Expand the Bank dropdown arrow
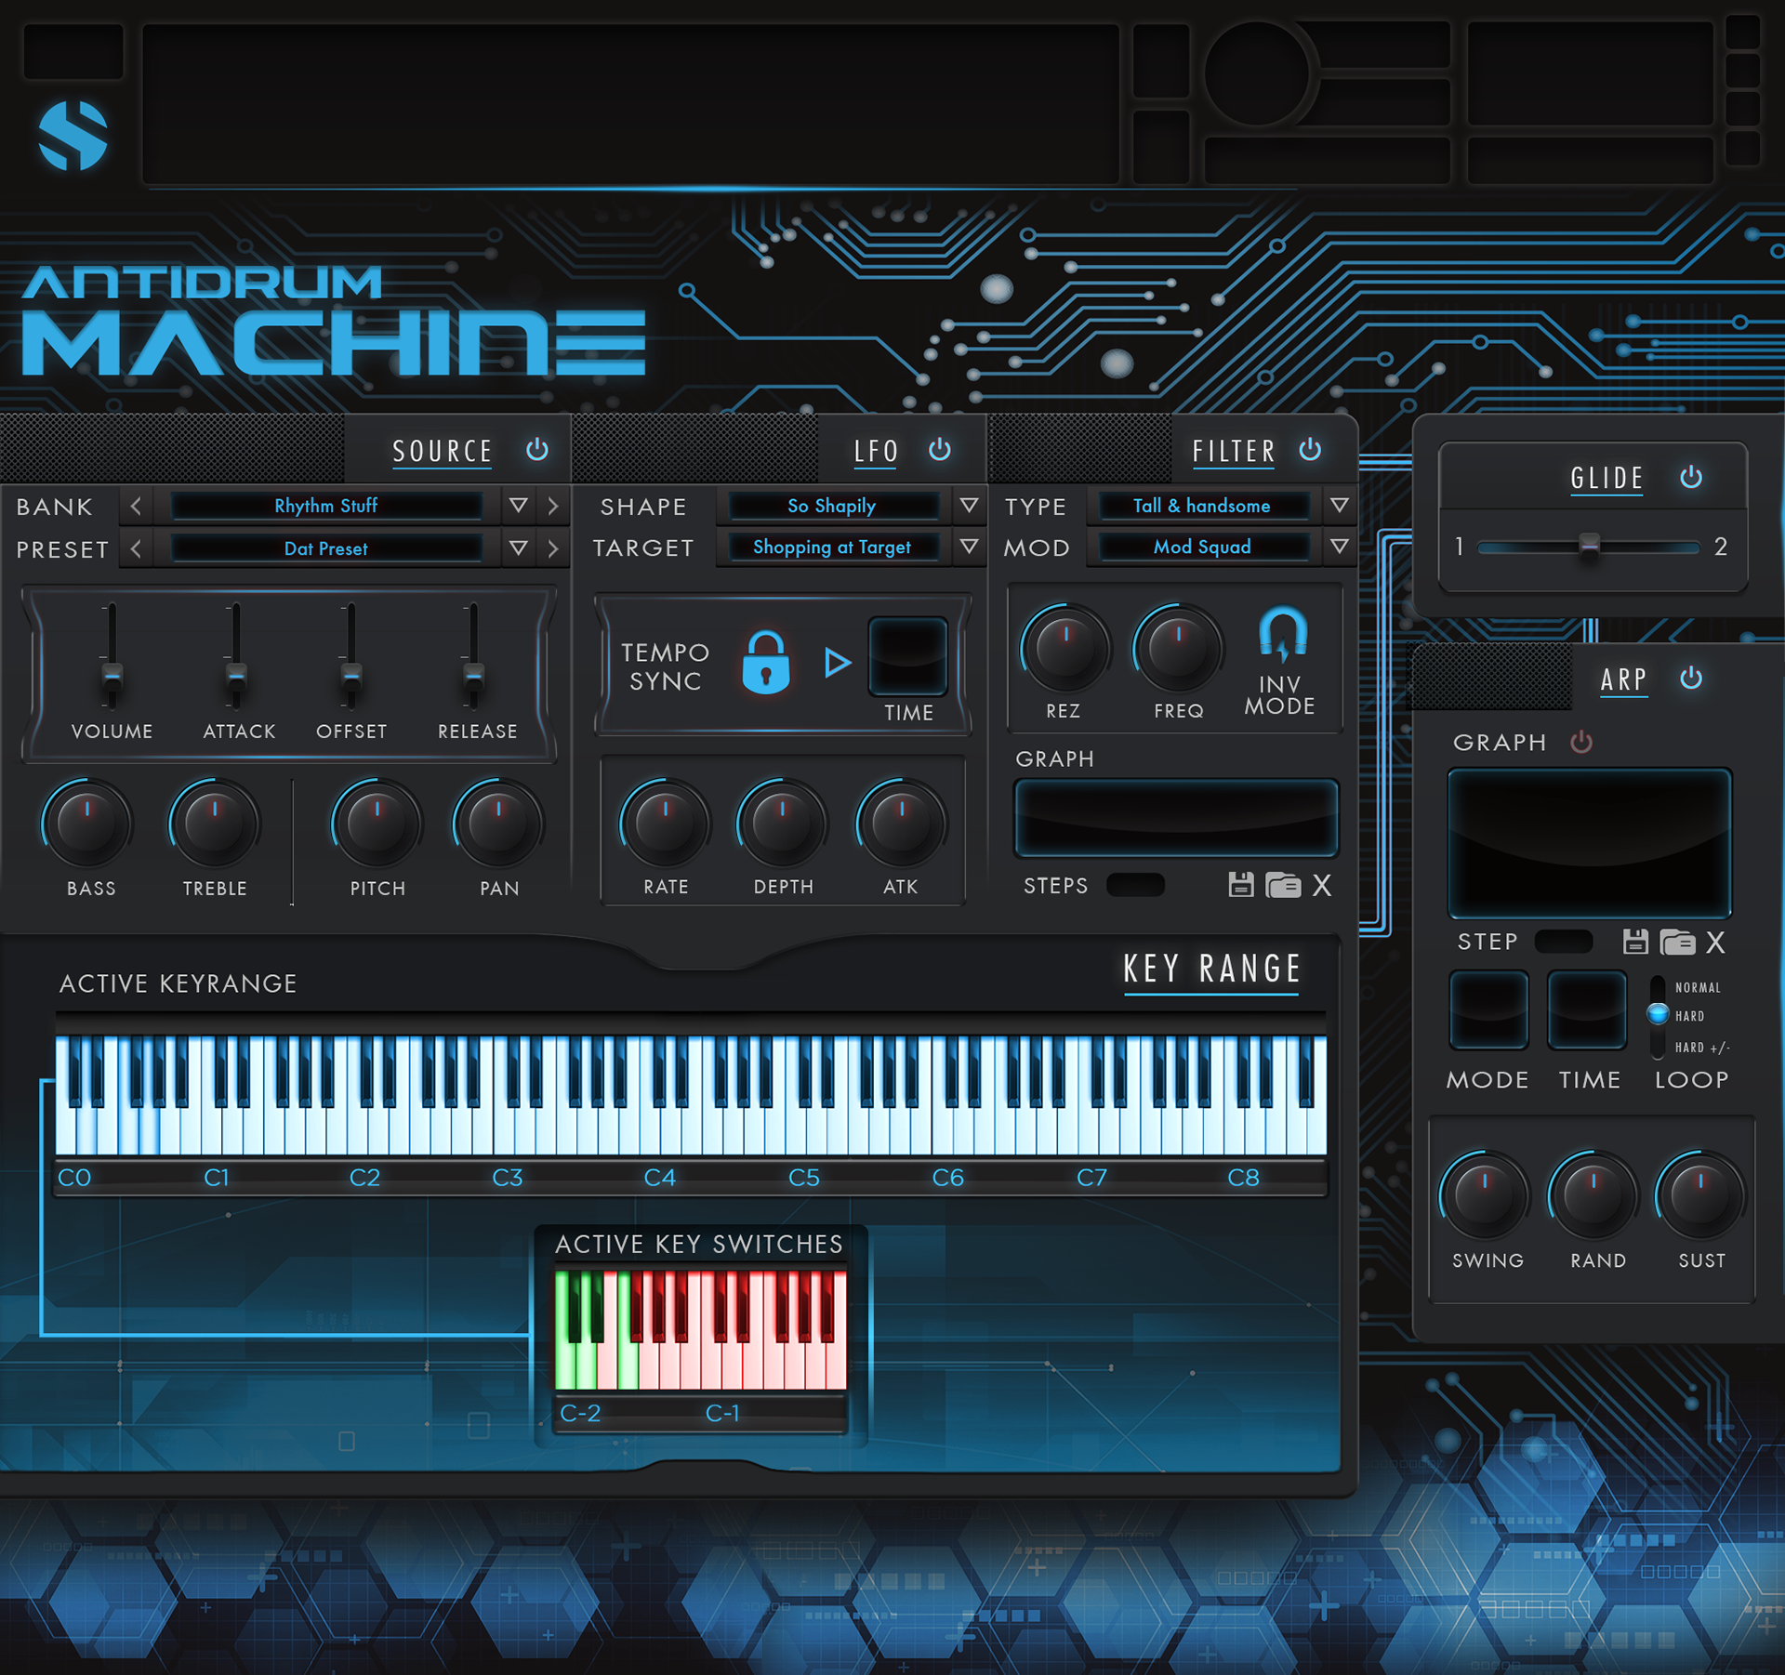Screen dimensions: 1785x1675 click(x=519, y=505)
